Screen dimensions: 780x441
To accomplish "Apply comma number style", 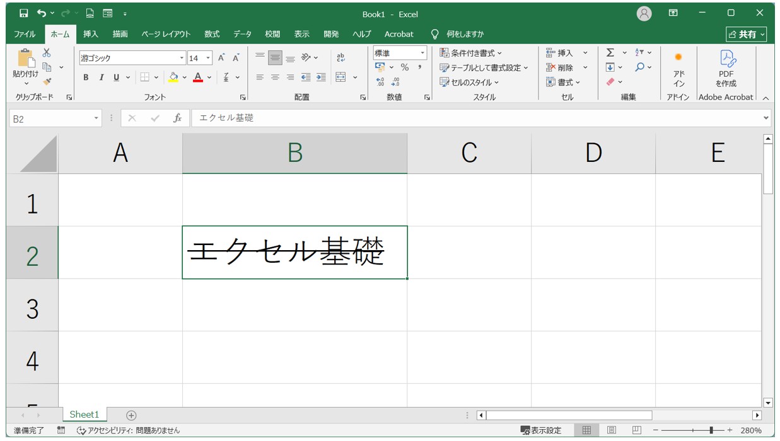I will point(419,67).
